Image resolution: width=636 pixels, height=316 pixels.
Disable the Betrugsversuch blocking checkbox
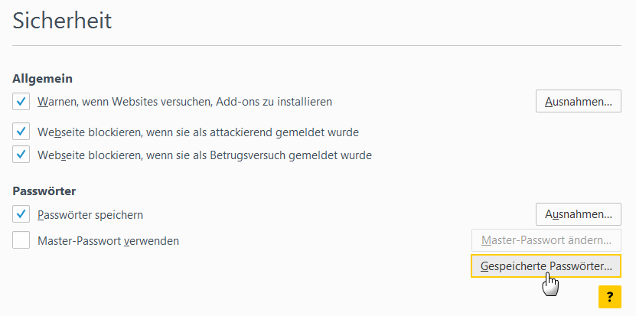21,155
